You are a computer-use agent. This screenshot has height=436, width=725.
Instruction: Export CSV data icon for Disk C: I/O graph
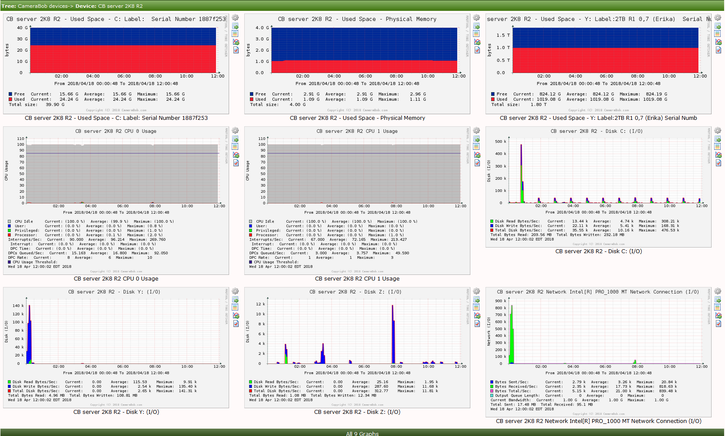click(718, 139)
